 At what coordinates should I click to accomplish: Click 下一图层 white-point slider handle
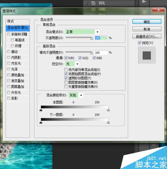point(108,123)
